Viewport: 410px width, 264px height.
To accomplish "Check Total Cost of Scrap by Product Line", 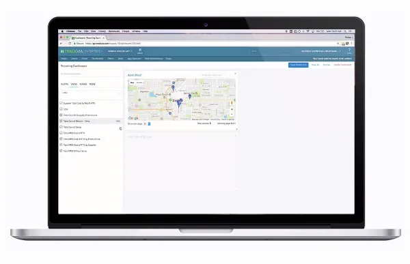I will [x=61, y=115].
